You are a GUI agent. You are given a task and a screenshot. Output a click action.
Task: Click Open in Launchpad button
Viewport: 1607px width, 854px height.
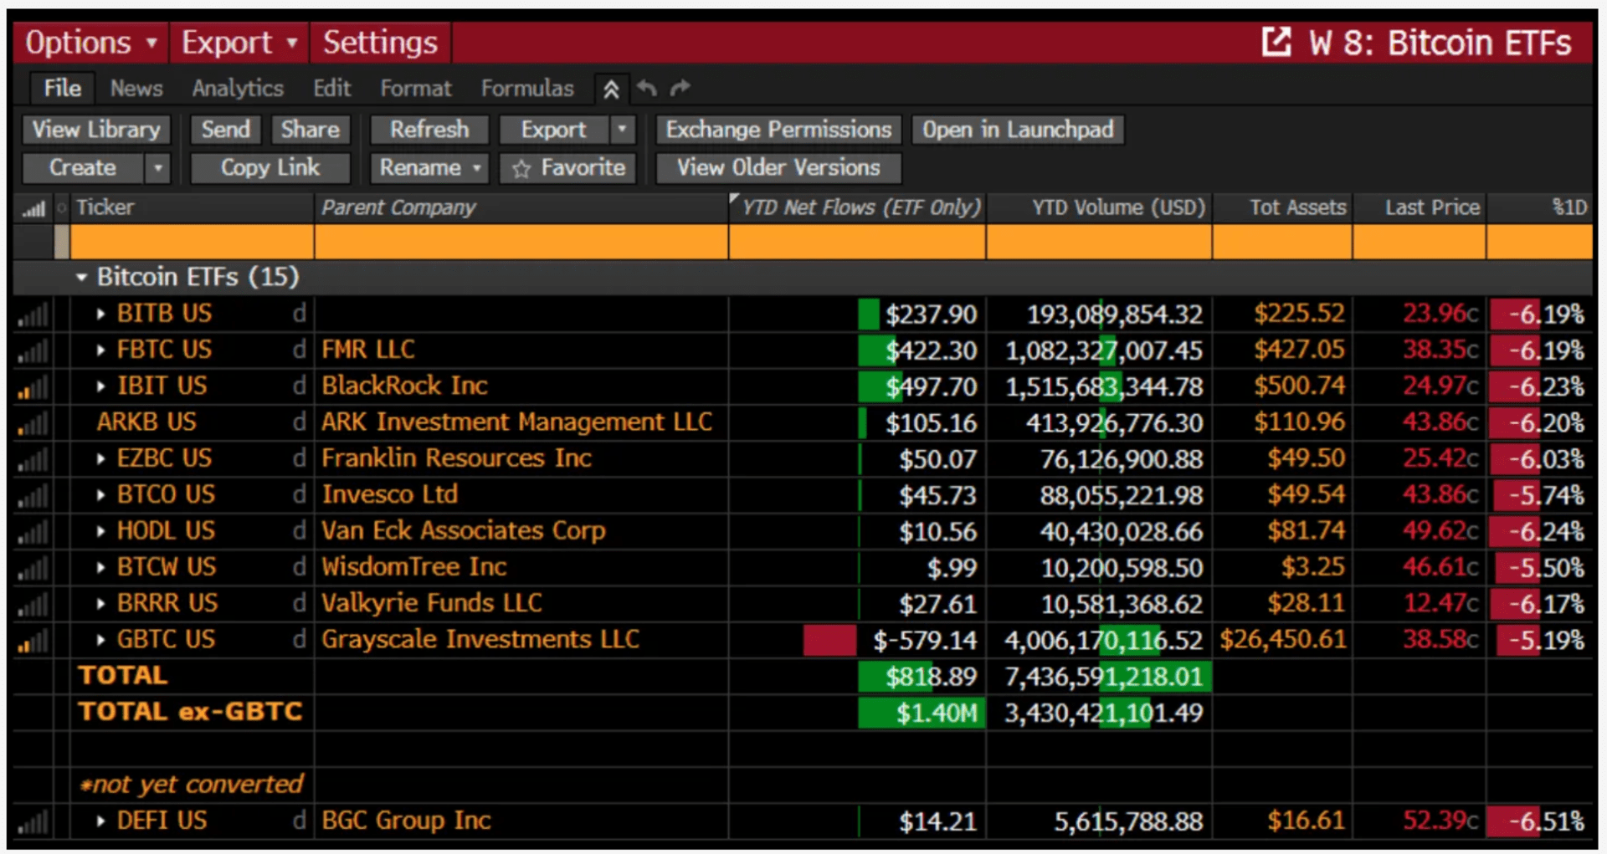coord(1018,130)
